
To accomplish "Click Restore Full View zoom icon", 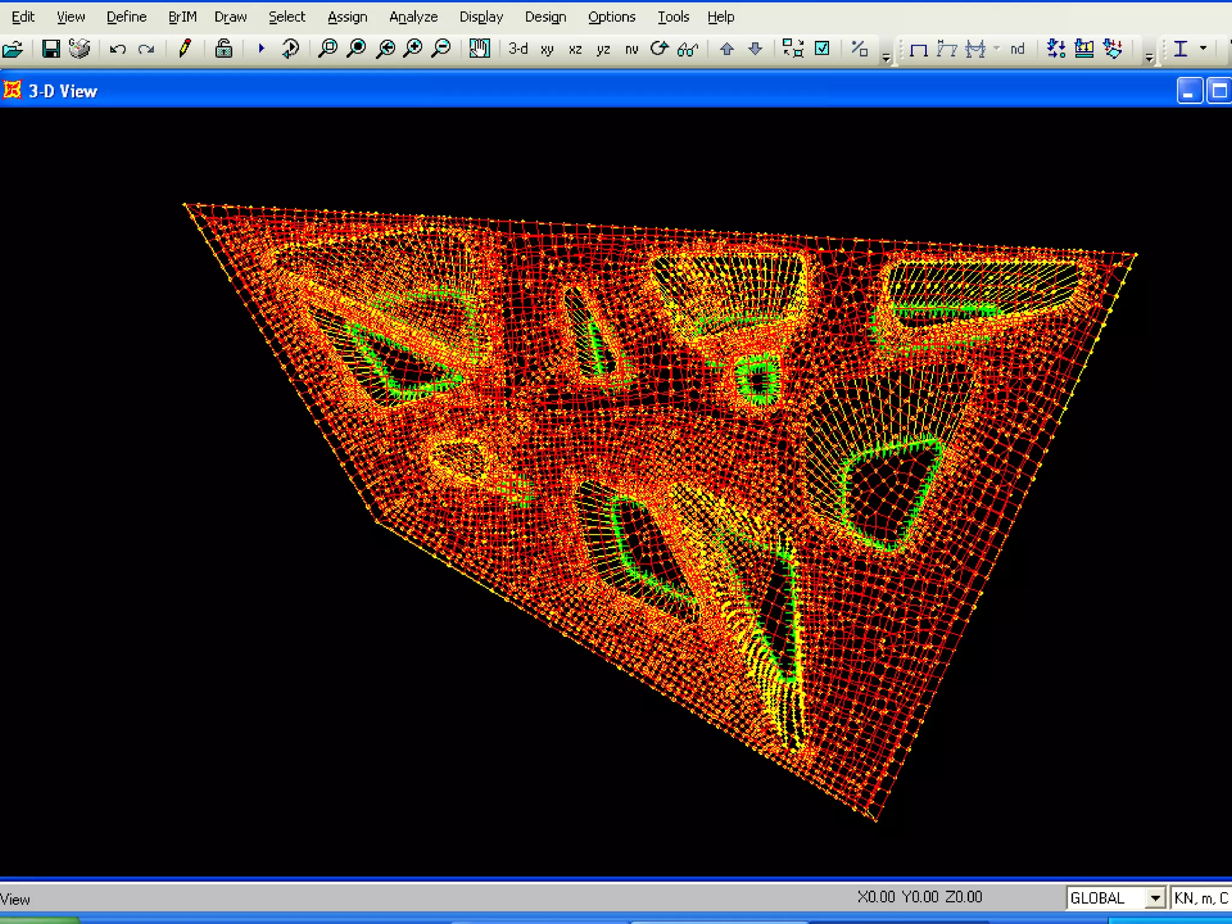I will coord(357,49).
